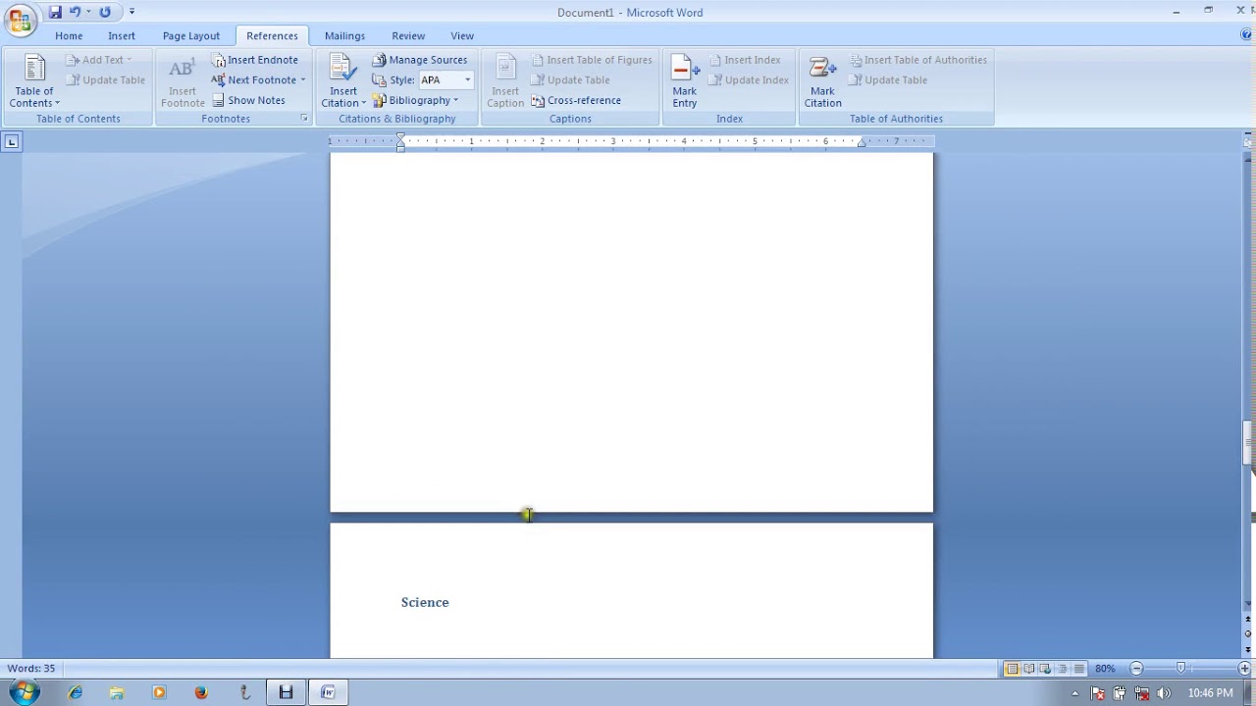This screenshot has height=706, width=1256.
Task: Open the Cross-reference dialog
Action: pyautogui.click(x=576, y=100)
